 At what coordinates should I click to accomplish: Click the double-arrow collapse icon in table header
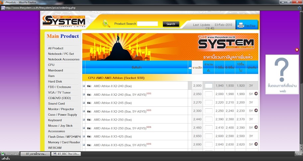[190, 68]
